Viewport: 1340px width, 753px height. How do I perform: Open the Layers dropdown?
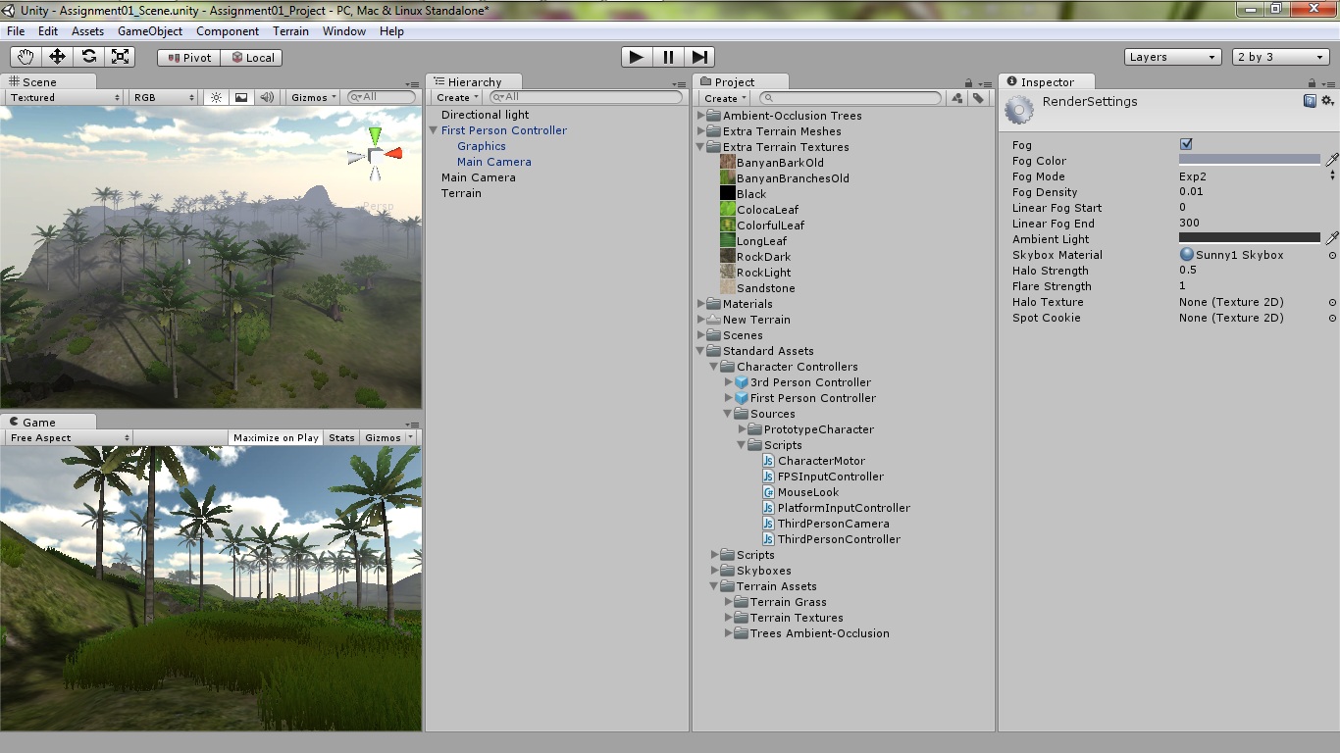tap(1172, 57)
